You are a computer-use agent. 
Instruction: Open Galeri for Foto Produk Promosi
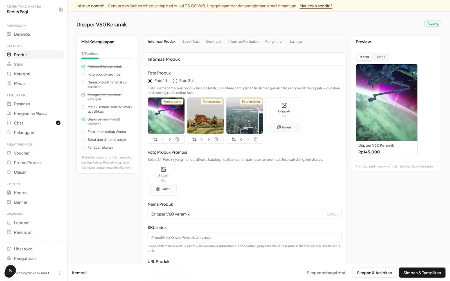pyautogui.click(x=163, y=189)
